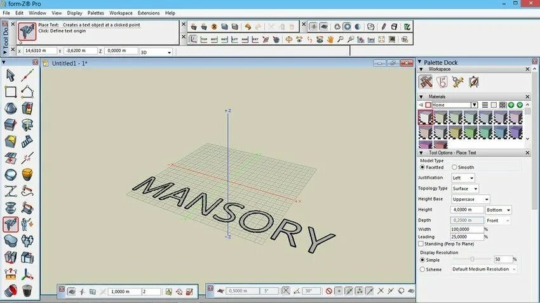Viewport: 540px width, 303px height.
Task: Open the Justification Left dropdown
Action: [463, 178]
